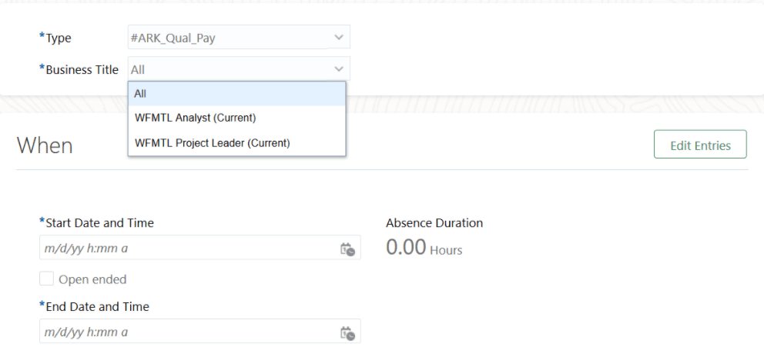The height and width of the screenshot is (347, 764).
Task: Click the Business Title field showing "All"
Action: [x=223, y=69]
